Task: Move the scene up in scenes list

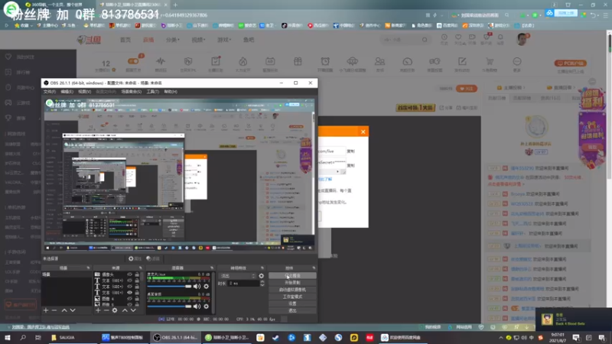Action: pos(64,310)
